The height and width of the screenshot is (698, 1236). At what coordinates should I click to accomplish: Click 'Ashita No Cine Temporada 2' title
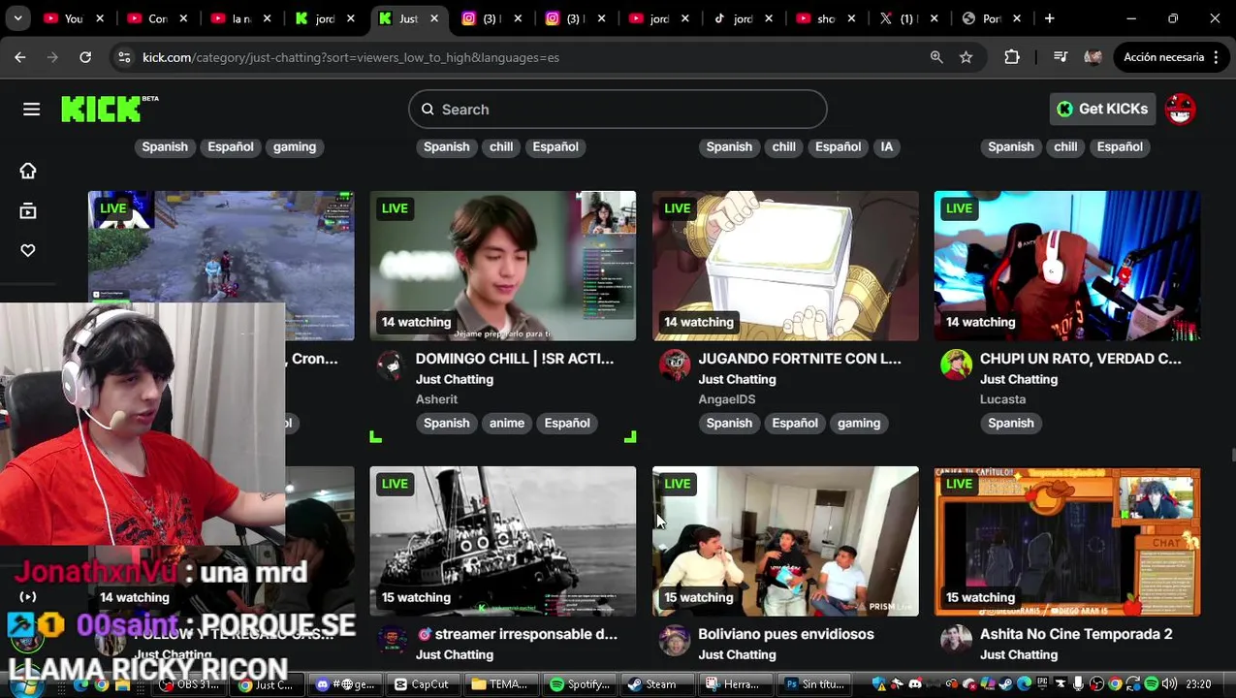[x=1076, y=634]
